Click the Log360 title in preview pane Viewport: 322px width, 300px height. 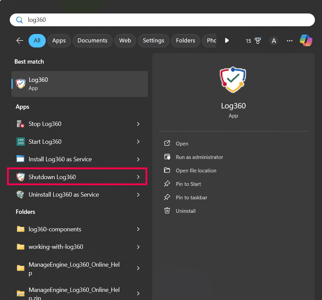[x=233, y=106]
